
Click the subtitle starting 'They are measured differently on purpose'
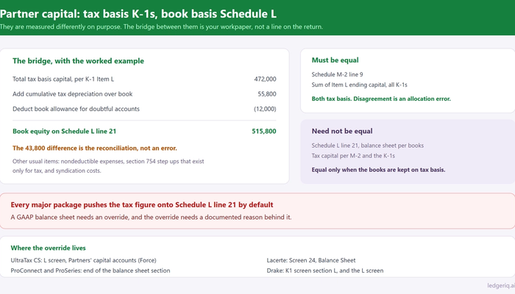161,27
